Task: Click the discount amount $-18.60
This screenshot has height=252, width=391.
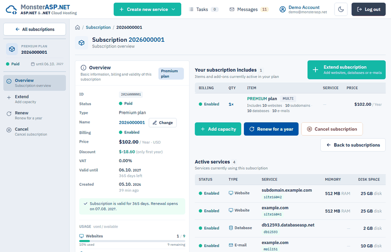Action: [127, 152]
